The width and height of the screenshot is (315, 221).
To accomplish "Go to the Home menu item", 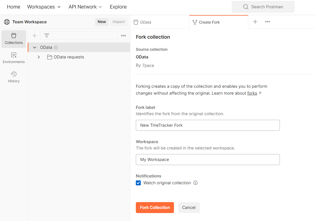I will pyautogui.click(x=13, y=7).
